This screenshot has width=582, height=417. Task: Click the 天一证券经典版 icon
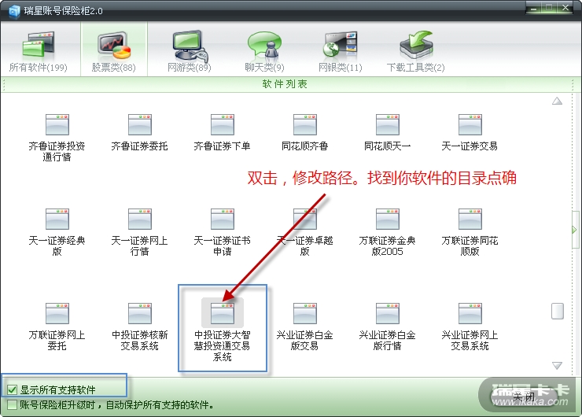(57, 219)
